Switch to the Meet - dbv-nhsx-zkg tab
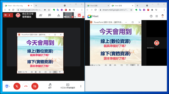Viewport: 169px width, 94px height. pos(18,5)
